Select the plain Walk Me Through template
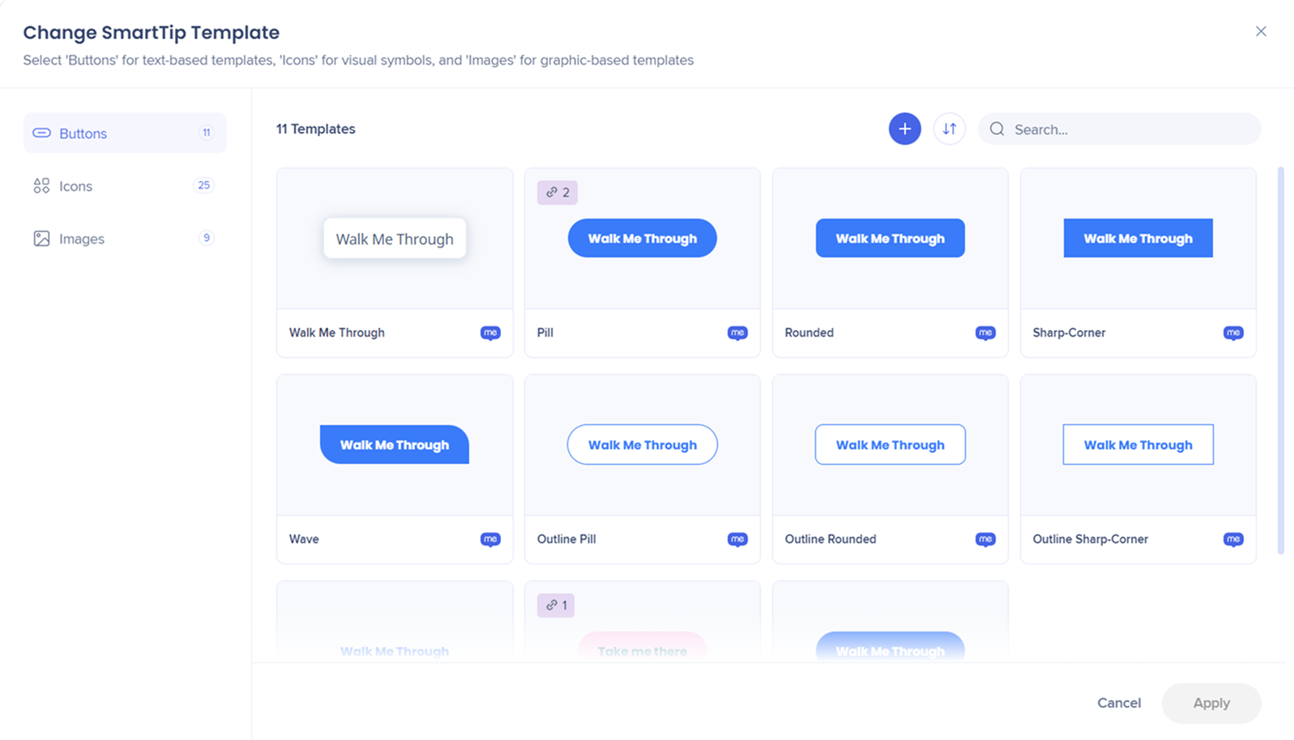 (395, 239)
